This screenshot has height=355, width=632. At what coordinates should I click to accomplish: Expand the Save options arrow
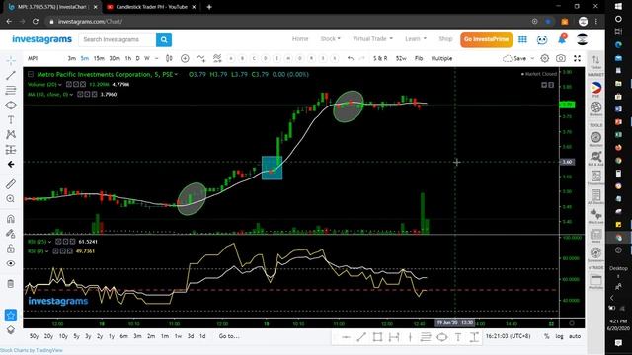point(532,59)
